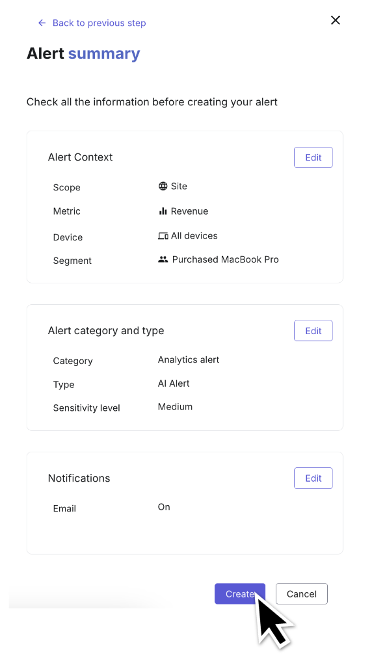Edit the Alert Context section
The height and width of the screenshot is (663, 372).
[313, 157]
